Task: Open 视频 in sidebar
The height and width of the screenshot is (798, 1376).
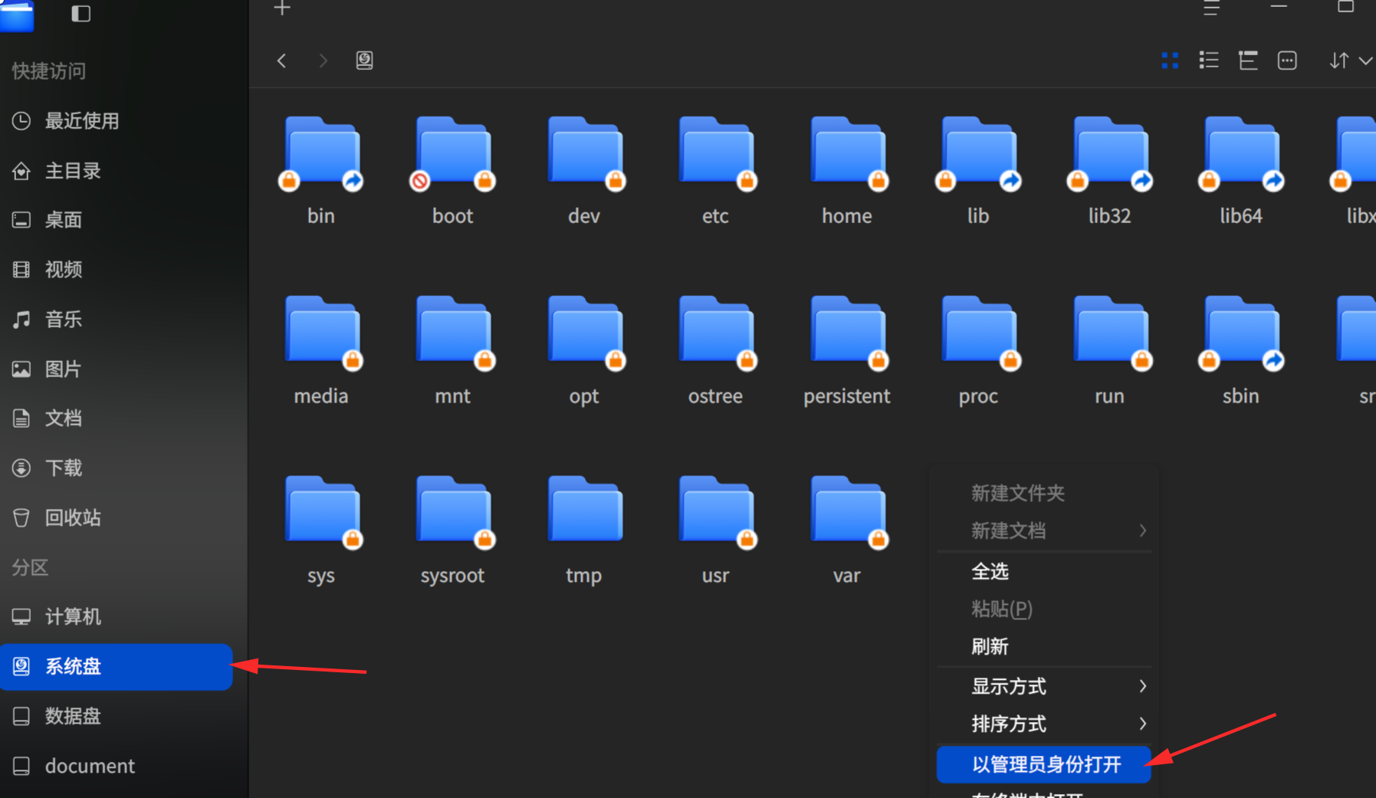Action: [x=117, y=270]
